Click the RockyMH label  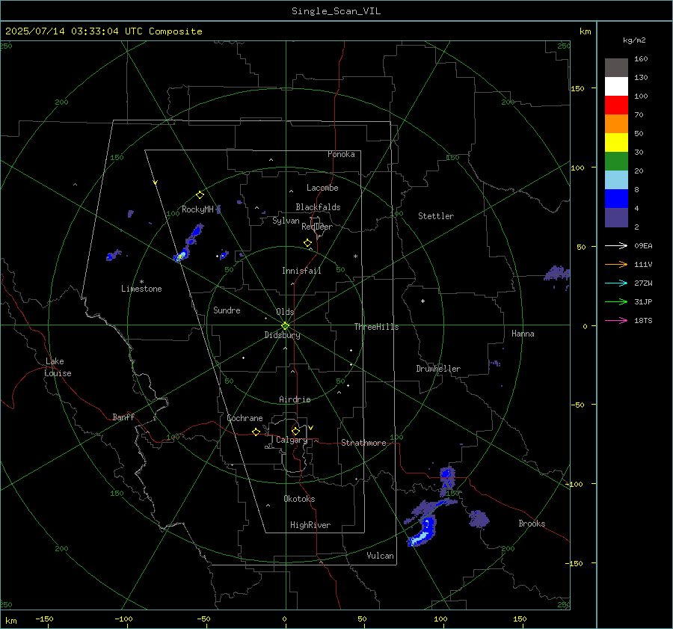pos(197,209)
